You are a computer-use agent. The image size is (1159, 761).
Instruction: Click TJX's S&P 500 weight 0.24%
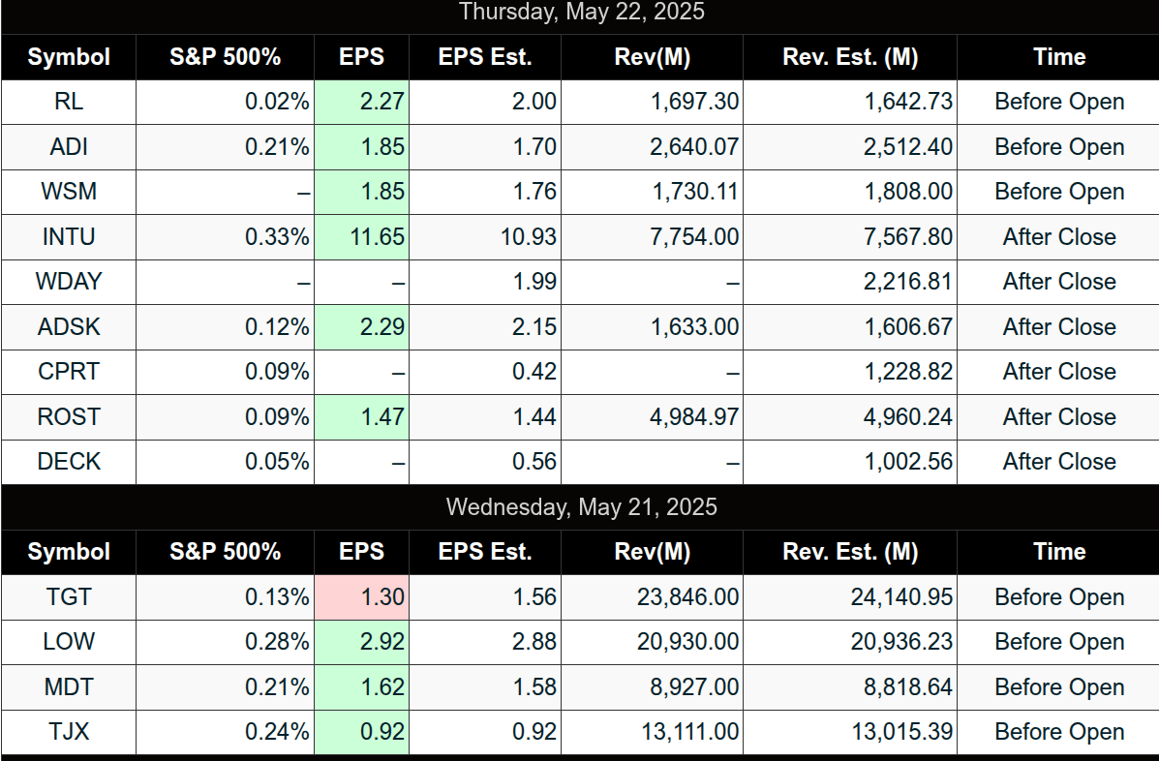click(x=277, y=731)
